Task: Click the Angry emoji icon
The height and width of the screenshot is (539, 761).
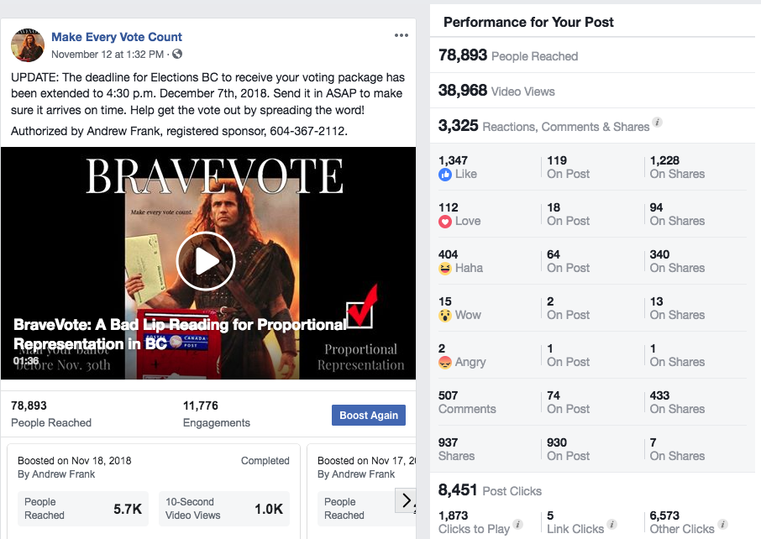Action: pos(445,363)
